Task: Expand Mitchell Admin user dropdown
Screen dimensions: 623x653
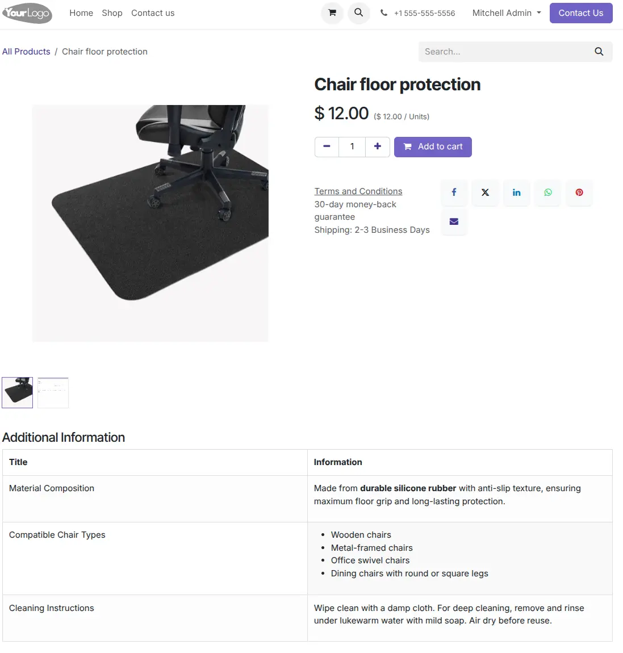Action: click(x=507, y=13)
